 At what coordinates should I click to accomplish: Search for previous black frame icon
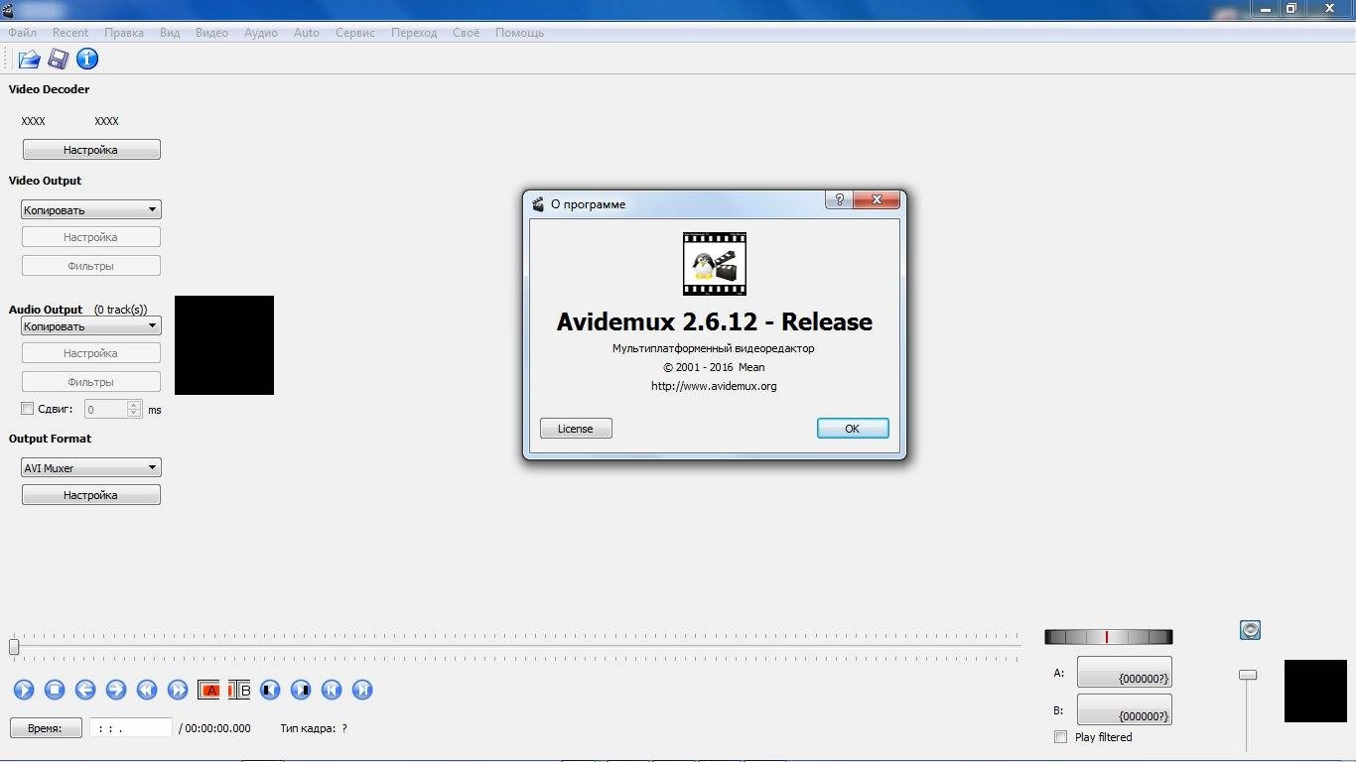(x=270, y=690)
